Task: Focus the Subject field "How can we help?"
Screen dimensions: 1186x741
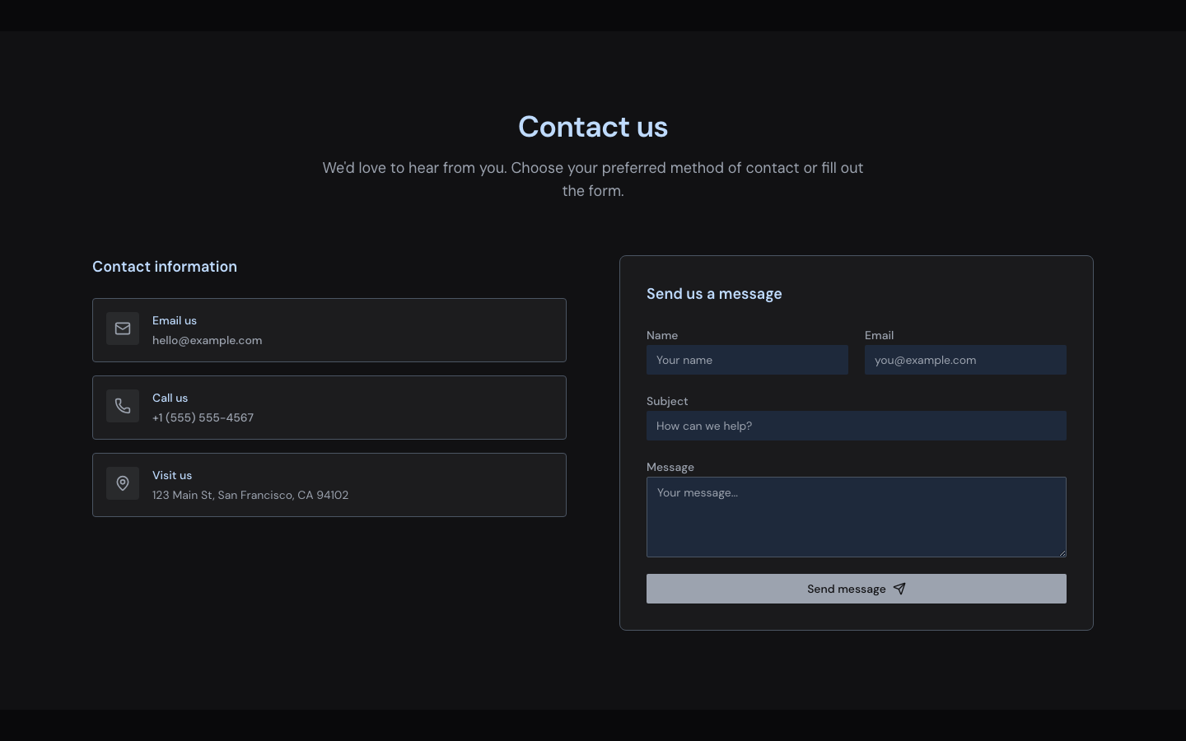Action: pyautogui.click(x=856, y=426)
